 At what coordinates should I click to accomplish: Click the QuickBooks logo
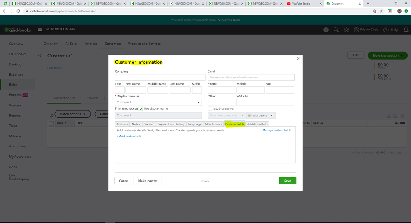click(x=18, y=30)
